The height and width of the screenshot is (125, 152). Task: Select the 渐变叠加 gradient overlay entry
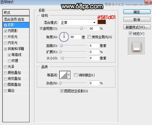[x=16, y=79]
